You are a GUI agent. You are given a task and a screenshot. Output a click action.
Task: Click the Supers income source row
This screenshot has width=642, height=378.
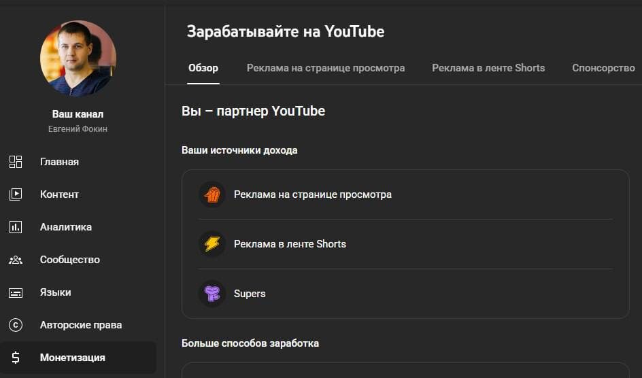(405, 293)
